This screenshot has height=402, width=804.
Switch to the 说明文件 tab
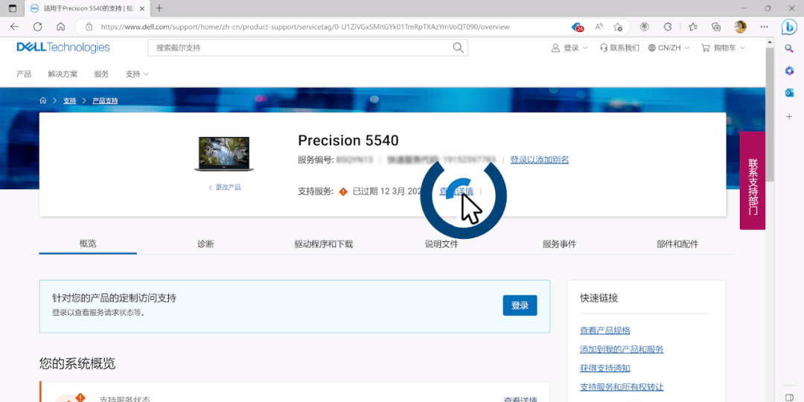(441, 244)
